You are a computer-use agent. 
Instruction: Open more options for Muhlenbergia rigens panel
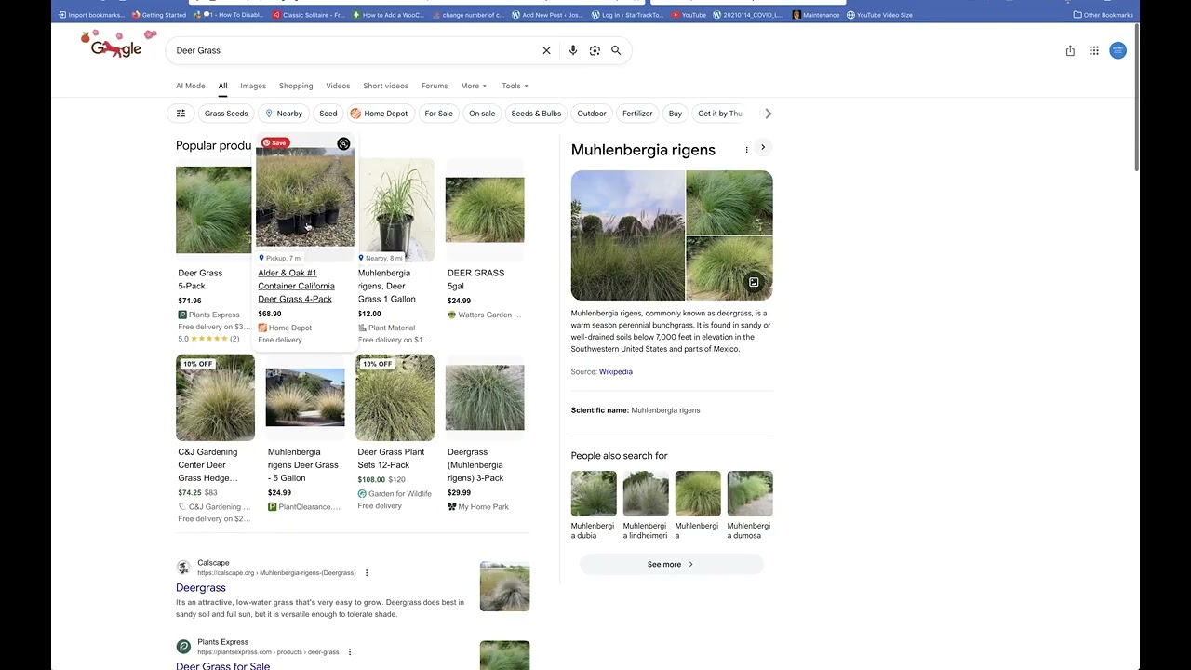[746, 149]
